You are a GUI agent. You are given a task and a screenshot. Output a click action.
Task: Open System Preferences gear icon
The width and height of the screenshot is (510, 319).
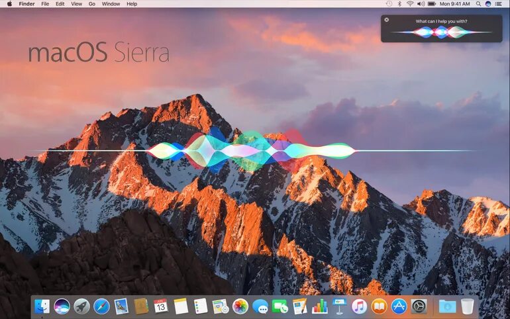click(419, 306)
